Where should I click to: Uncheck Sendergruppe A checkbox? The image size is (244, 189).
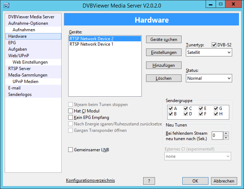click(x=170, y=109)
